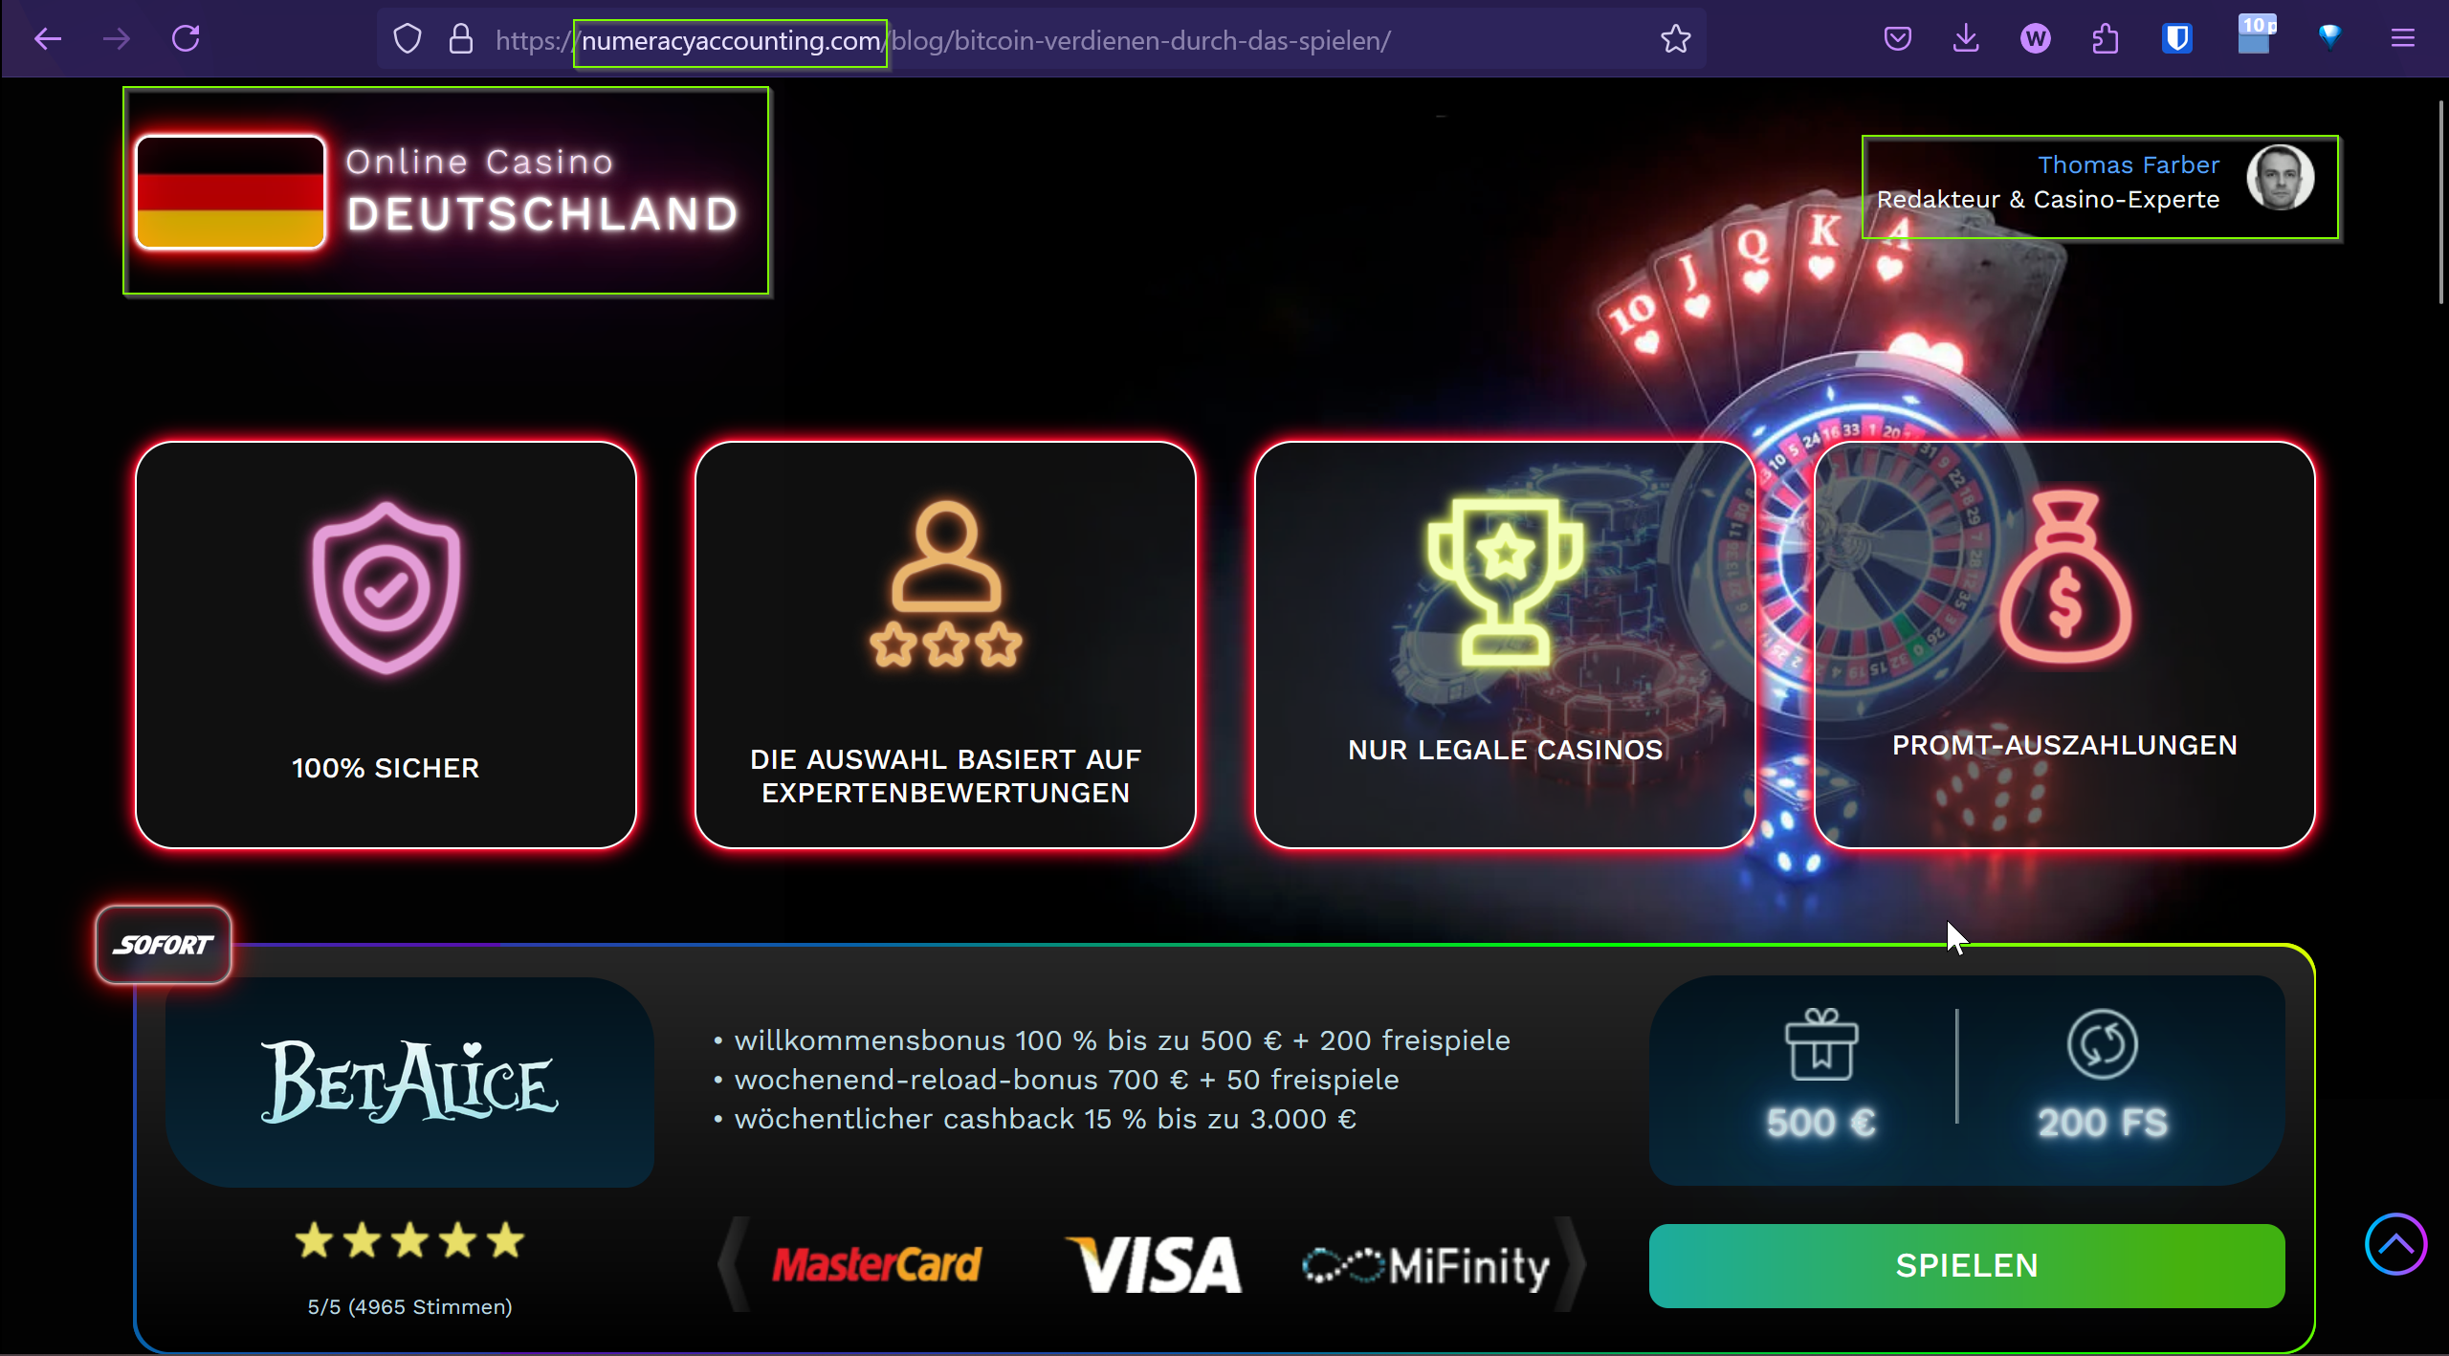Open the Firefox hamburger menu
The height and width of the screenshot is (1356, 2449).
[2402, 39]
